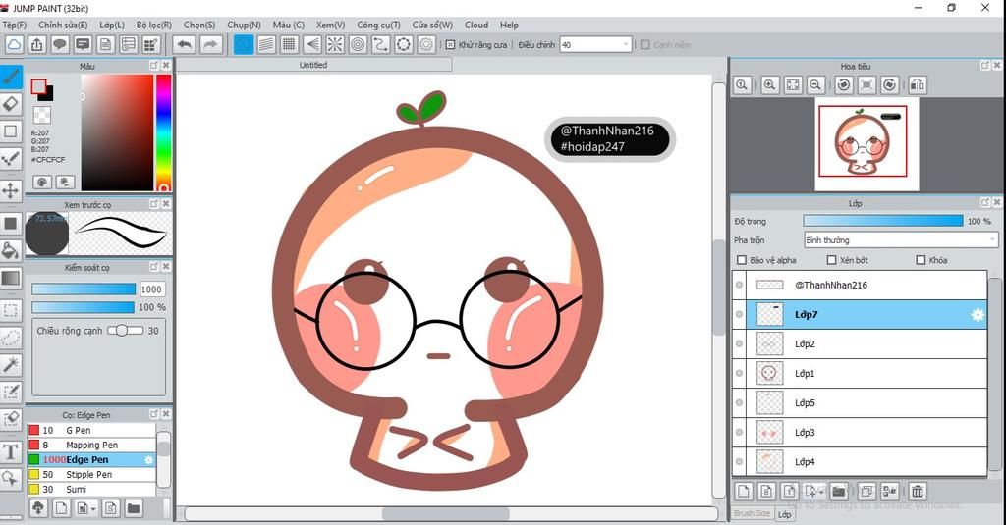Open the Help menu
This screenshot has height=525, width=1006.
pos(509,25)
